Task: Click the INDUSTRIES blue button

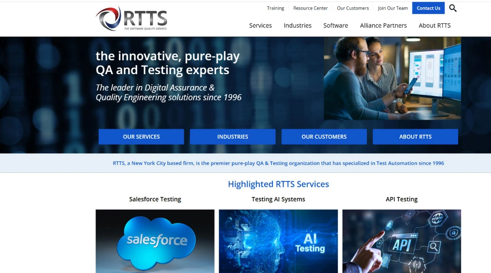Action: click(233, 136)
